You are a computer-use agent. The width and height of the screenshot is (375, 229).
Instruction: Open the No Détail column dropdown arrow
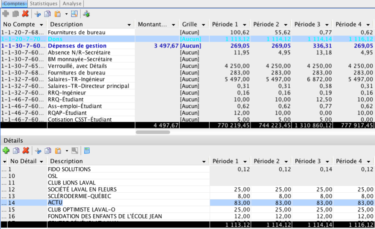[x=41, y=162]
